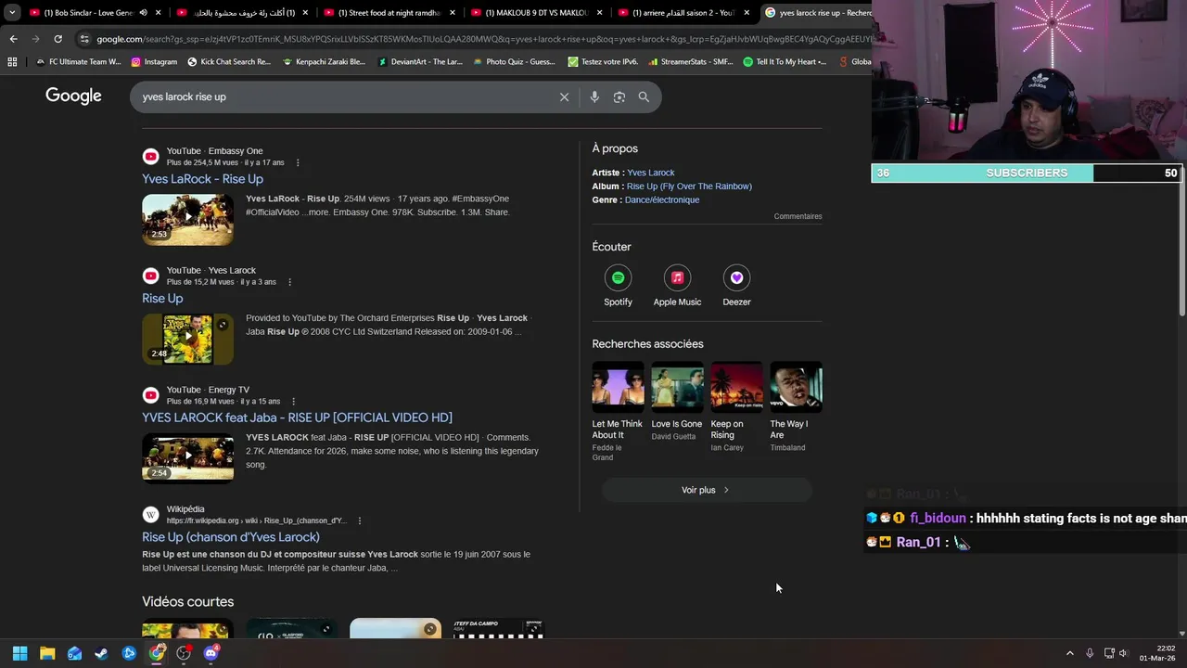This screenshot has height=668, width=1187.
Task: Open OBS Studio from the taskbar
Action: point(184,653)
